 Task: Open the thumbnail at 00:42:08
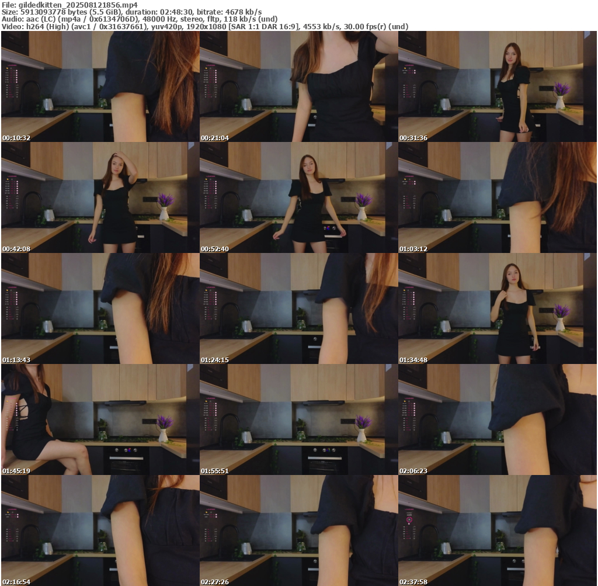[x=100, y=197]
